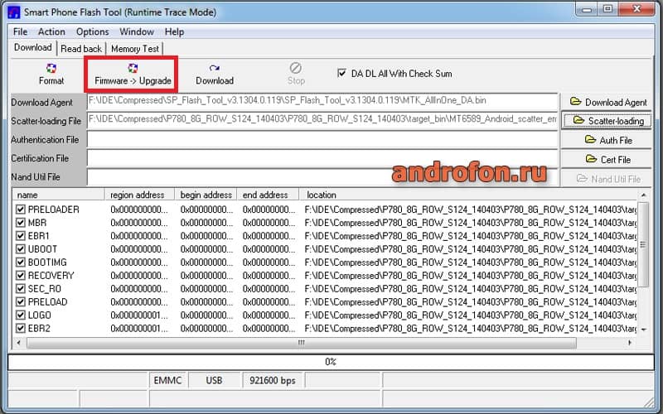Screen dimensions: 663x414
Task: Click the end address column header
Action: (x=268, y=195)
